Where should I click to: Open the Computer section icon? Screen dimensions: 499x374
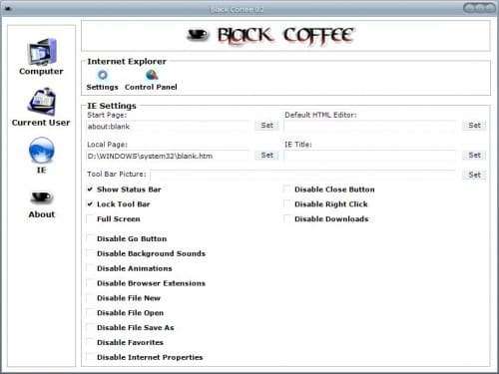coord(42,52)
